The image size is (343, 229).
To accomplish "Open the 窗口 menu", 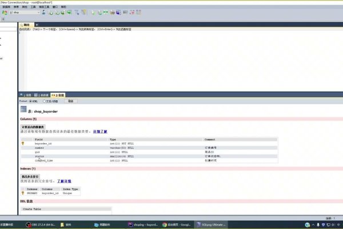I will pyautogui.click(x=55, y=7).
